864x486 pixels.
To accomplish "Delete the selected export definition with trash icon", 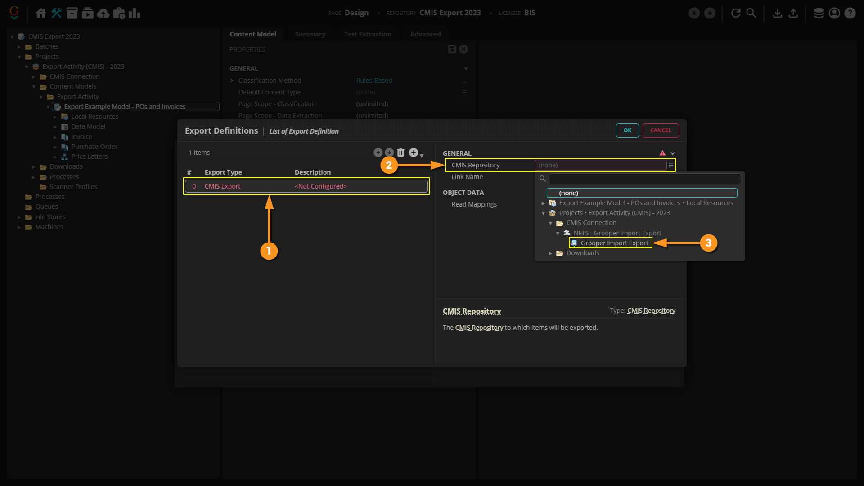I will [x=400, y=153].
